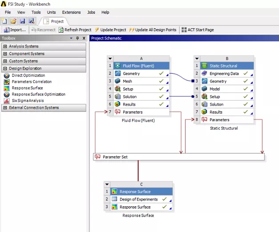Select the Design of Experiments cell
This screenshot has height=232, width=279.
pos(142,199)
